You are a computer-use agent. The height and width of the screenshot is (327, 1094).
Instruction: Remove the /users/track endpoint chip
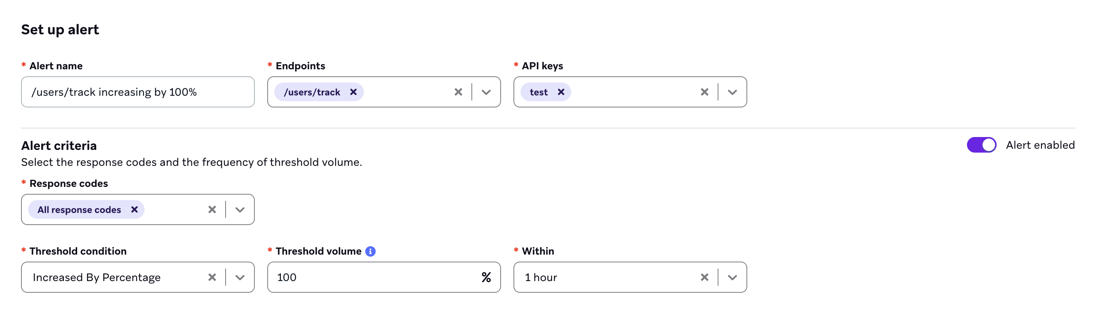click(353, 91)
